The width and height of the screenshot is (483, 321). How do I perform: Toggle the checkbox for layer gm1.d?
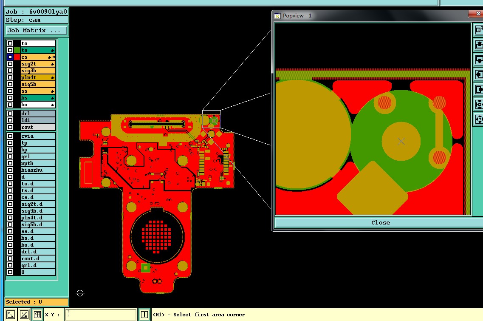pyautogui.click(x=10, y=265)
